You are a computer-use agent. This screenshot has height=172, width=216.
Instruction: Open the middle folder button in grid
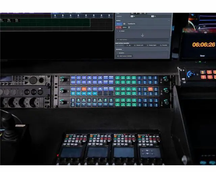pyautogui.click(x=9, y=20)
